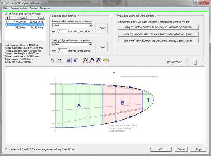This screenshot has height=156, width=211.
Task: Open the Control points menu
Action: (19, 9)
